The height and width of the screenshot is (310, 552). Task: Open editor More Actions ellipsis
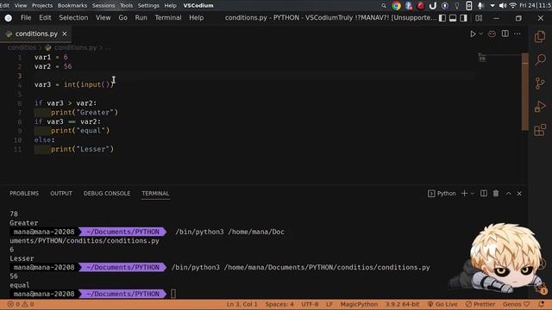(517, 34)
